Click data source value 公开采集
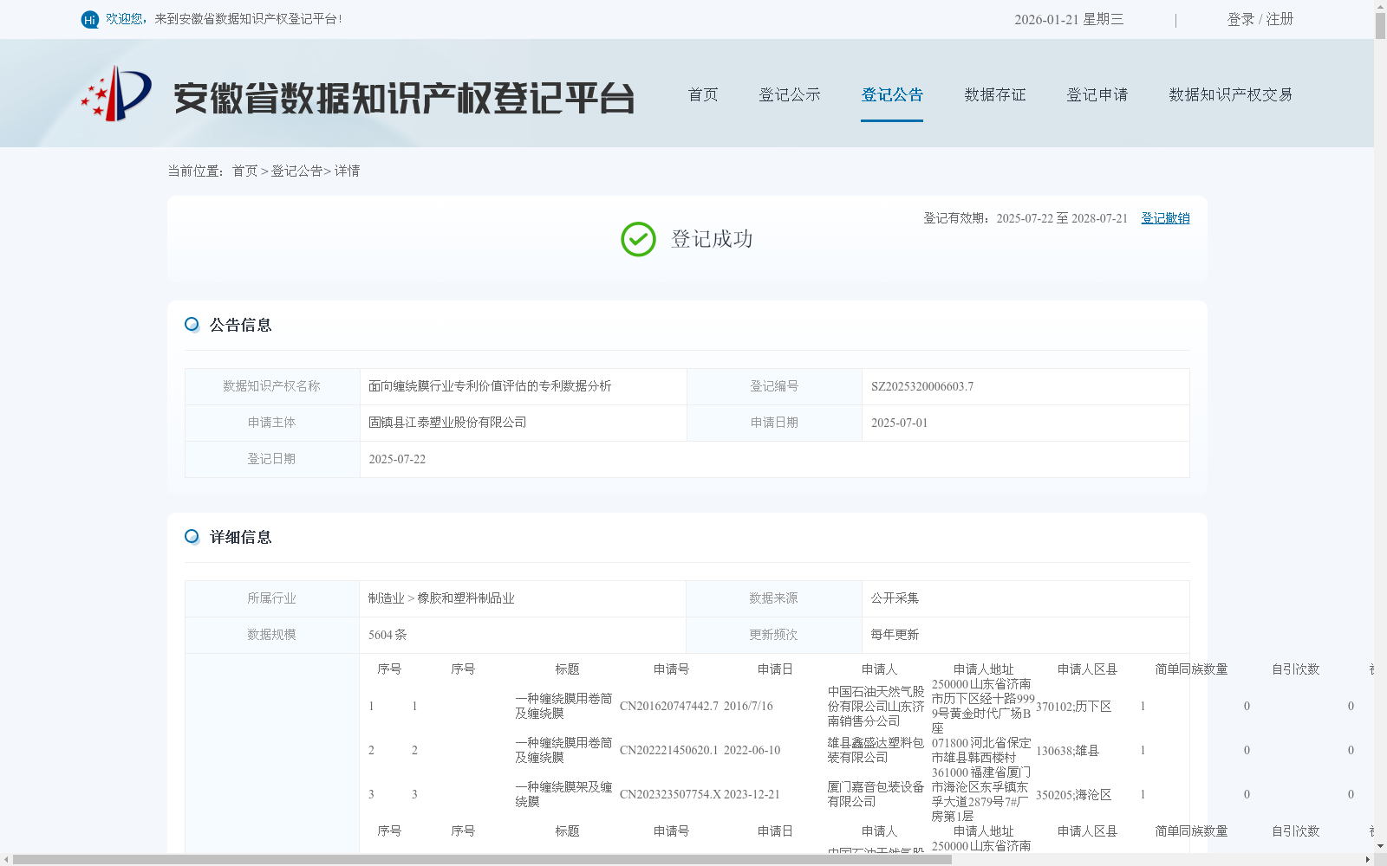 (895, 598)
